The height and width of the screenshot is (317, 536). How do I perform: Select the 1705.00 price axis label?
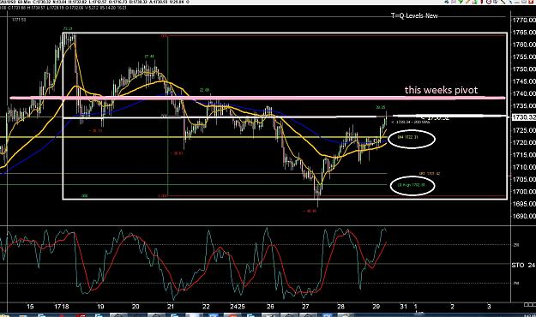tap(524, 179)
